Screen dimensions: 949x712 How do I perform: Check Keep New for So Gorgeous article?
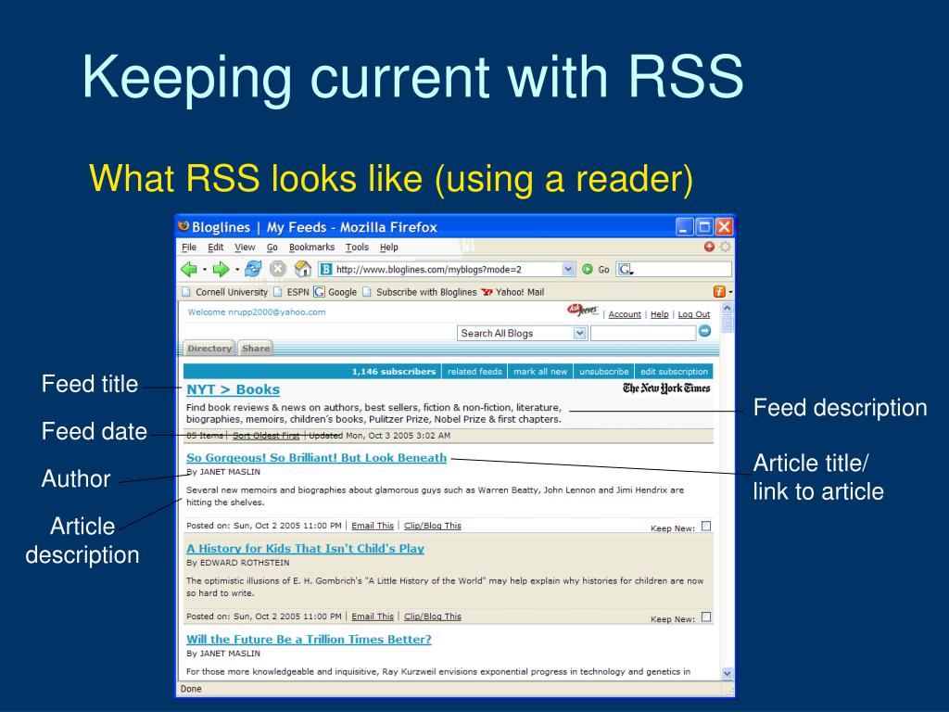(x=705, y=527)
